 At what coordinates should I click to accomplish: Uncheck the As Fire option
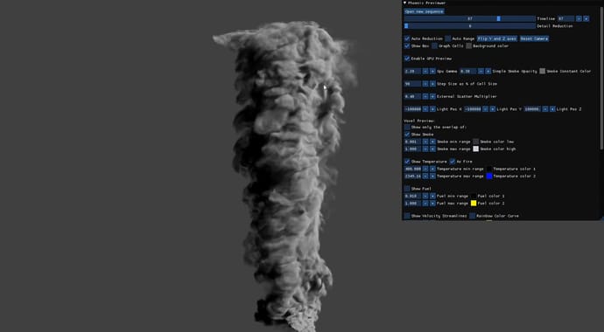[453, 162]
